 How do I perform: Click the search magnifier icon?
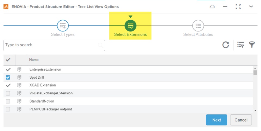point(100,45)
